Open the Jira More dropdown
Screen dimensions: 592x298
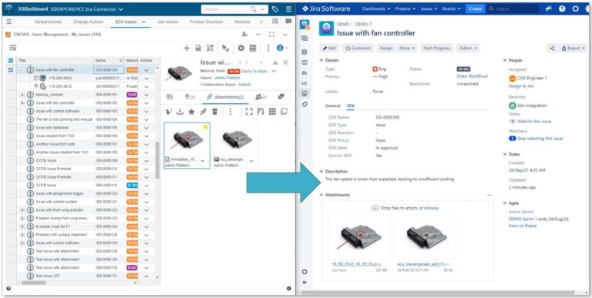[407, 49]
